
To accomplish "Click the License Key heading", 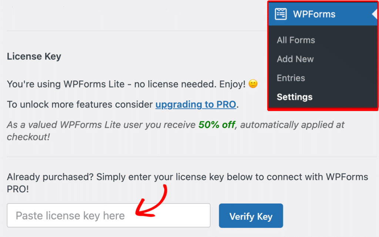I will pyautogui.click(x=34, y=56).
